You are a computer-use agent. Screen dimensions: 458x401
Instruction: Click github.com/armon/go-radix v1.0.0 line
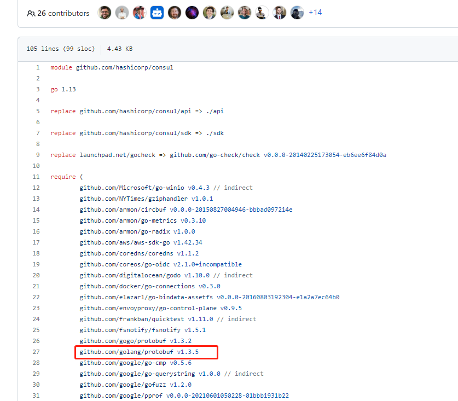tap(137, 231)
